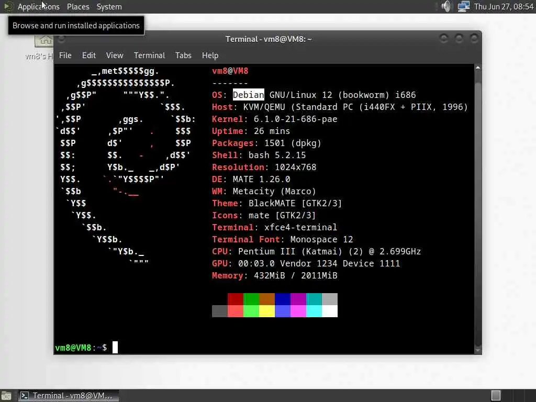Open the Tabs menu
This screenshot has width=536, height=402.
click(x=183, y=55)
